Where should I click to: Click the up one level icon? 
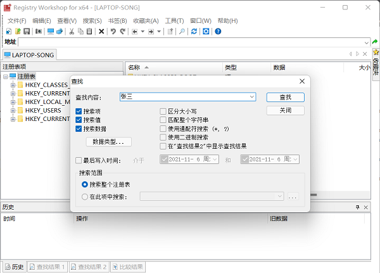pyautogui.click(x=170, y=32)
